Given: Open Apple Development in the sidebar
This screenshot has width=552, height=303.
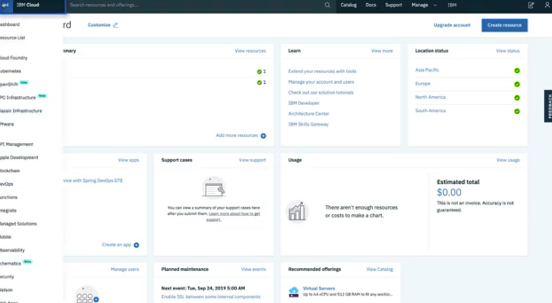Looking at the screenshot, I should click(x=19, y=158).
